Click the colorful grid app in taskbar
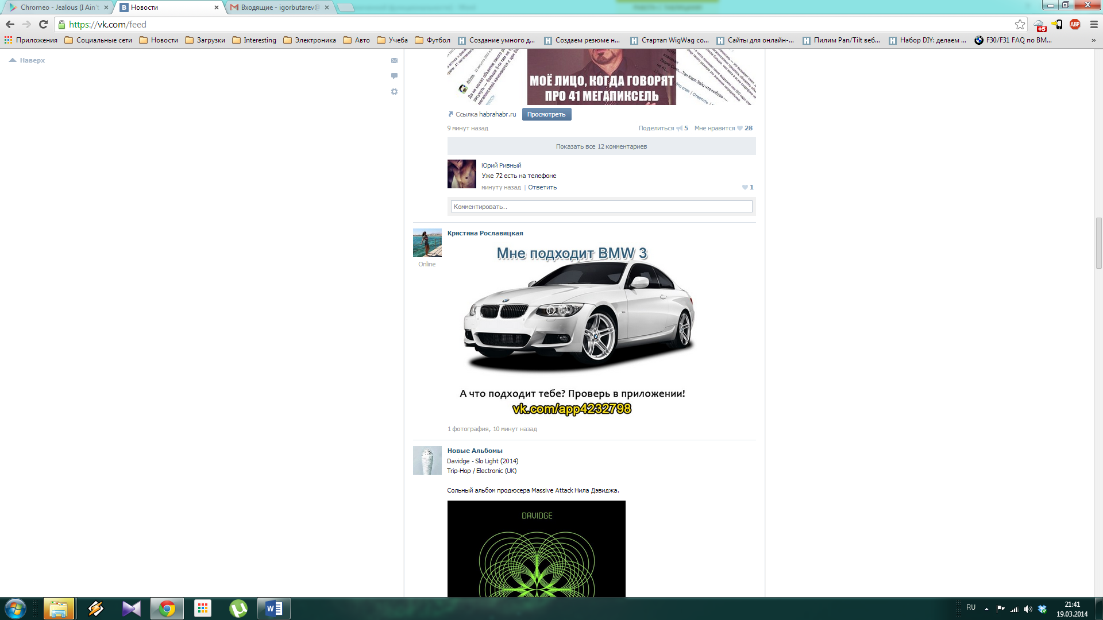The width and height of the screenshot is (1103, 620). click(x=203, y=609)
